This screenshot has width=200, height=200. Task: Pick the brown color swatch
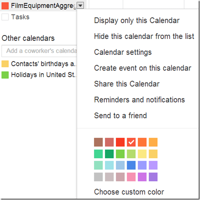(x=98, y=142)
